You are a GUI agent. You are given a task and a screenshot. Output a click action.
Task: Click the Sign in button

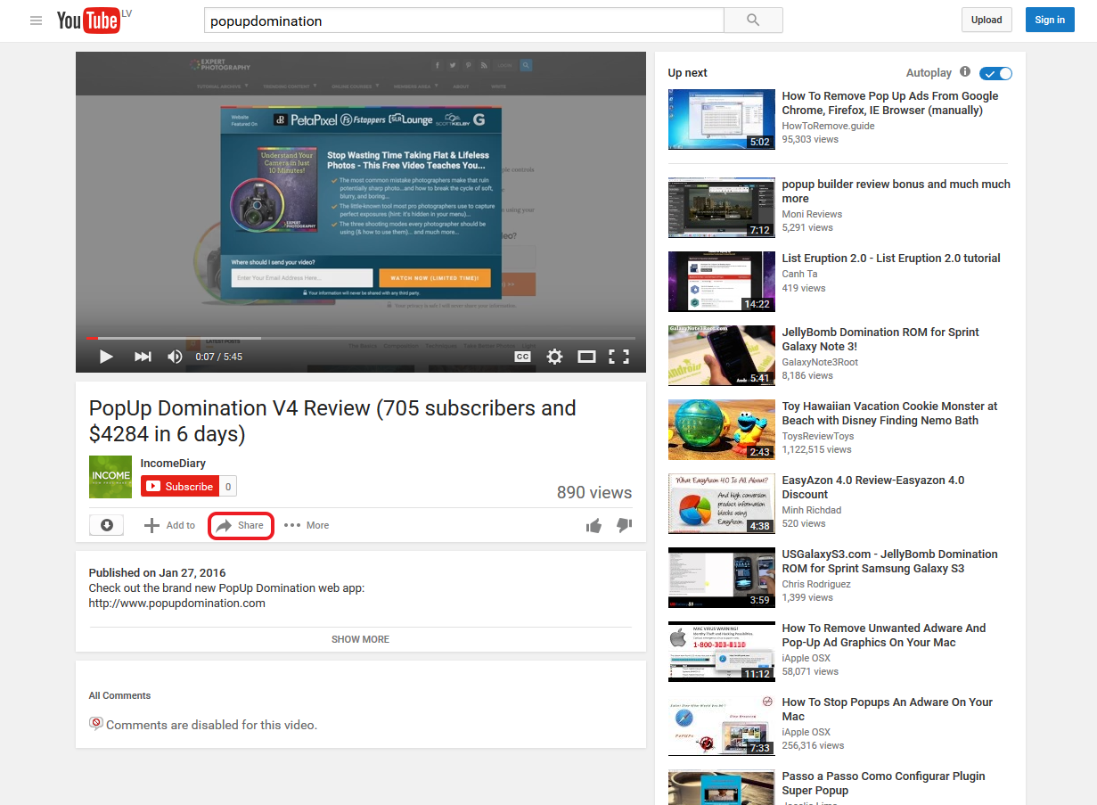[x=1050, y=20]
